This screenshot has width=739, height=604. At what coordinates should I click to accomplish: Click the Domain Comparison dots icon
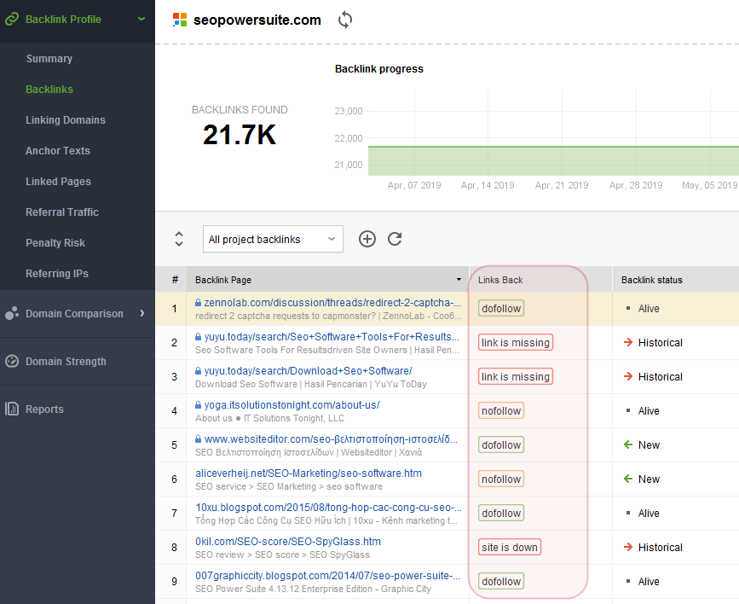point(12,313)
